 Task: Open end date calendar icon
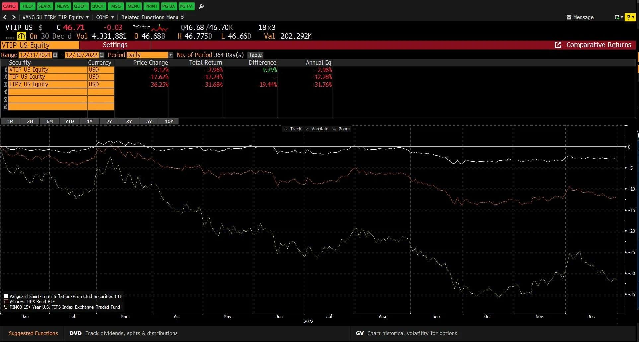102,55
